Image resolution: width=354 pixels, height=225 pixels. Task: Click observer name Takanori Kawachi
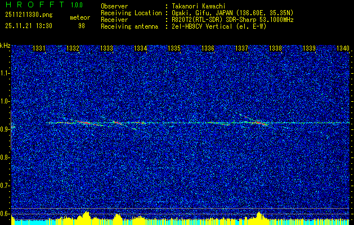(x=198, y=6)
